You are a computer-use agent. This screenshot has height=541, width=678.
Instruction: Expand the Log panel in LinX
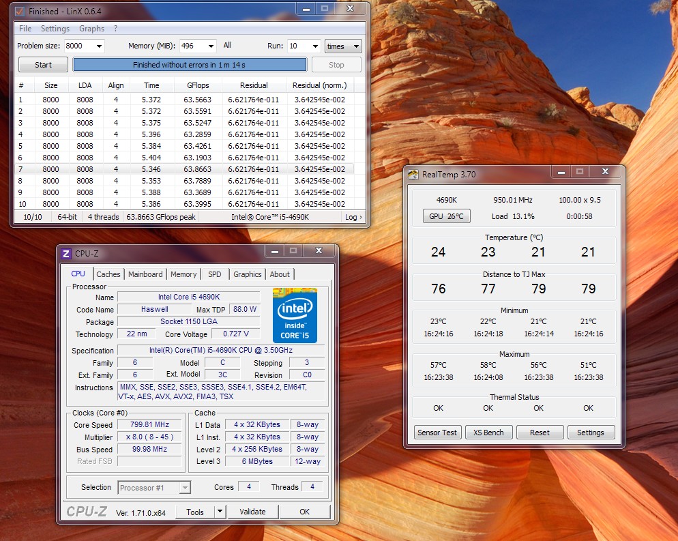353,217
